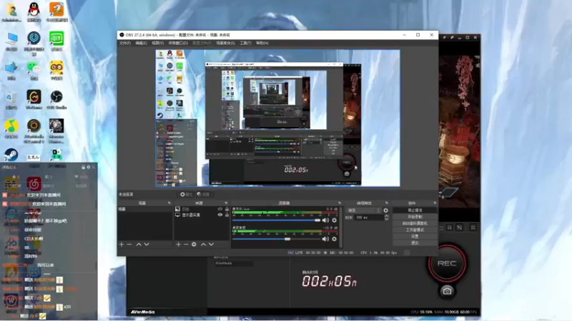Remove the selected scene with minus icon
The height and width of the screenshot is (321, 572).
(x=129, y=244)
